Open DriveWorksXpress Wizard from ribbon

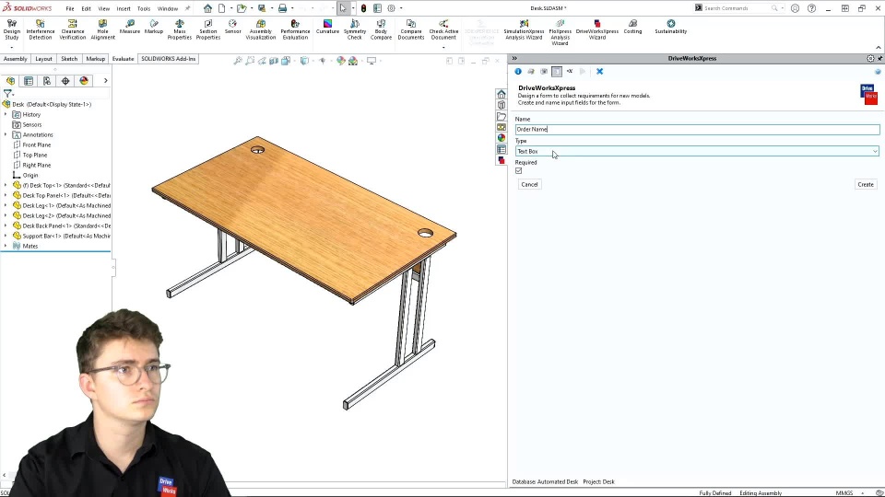coord(597,29)
